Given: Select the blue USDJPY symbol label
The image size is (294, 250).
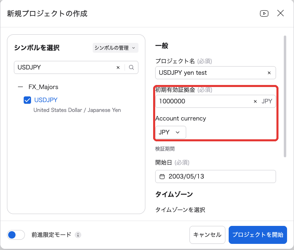Looking at the screenshot, I should click(46, 100).
